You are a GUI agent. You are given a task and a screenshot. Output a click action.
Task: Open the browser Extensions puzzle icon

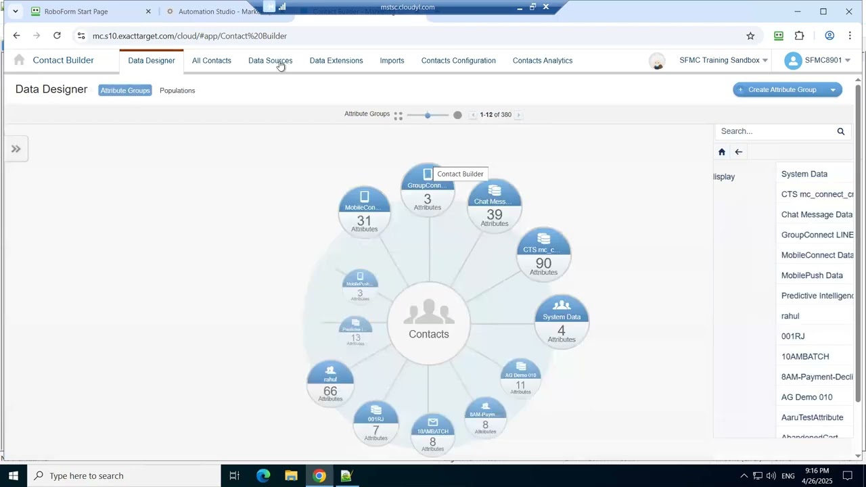pyautogui.click(x=800, y=36)
